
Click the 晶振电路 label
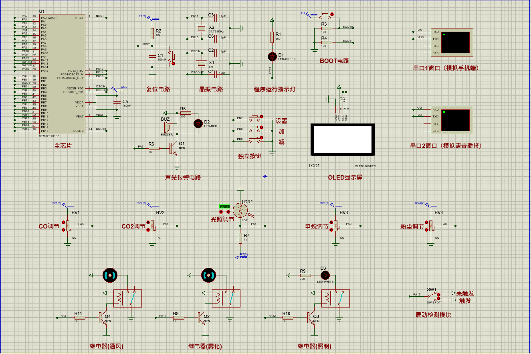pos(211,89)
